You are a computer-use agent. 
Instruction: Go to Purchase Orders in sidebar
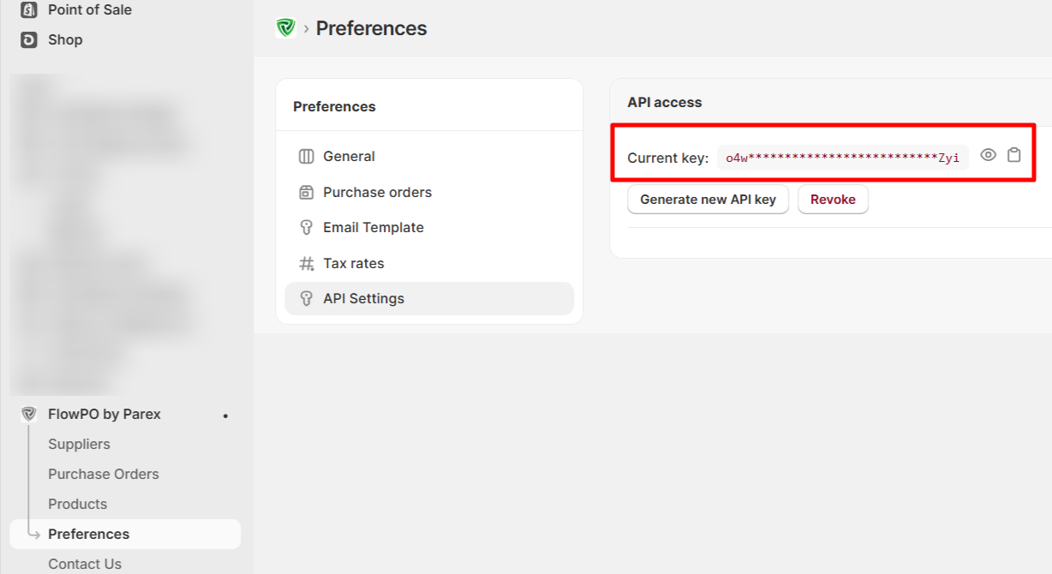(104, 474)
